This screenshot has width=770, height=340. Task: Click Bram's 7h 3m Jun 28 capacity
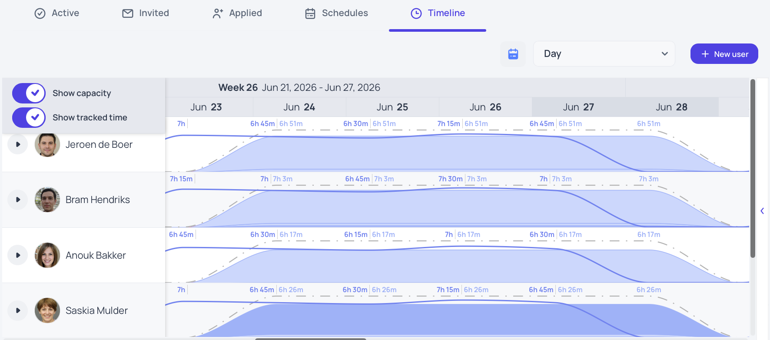pos(649,179)
